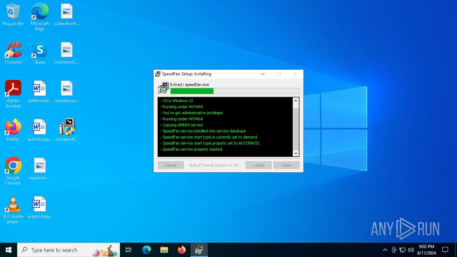Screen dimensions: 457x257
Task: Click the SpeedFan installer title bar icon
Action: click(157, 74)
